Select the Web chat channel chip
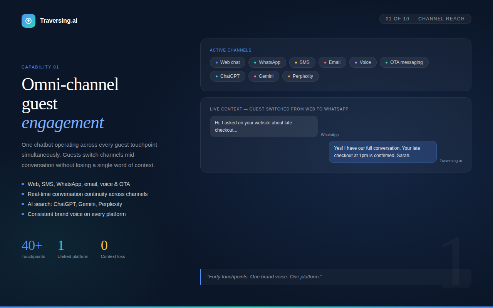Viewport: 493px width, 308px height. [228, 62]
